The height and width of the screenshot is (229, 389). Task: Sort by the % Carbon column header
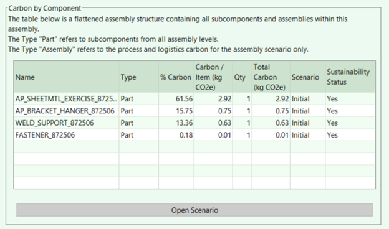pyautogui.click(x=176, y=77)
